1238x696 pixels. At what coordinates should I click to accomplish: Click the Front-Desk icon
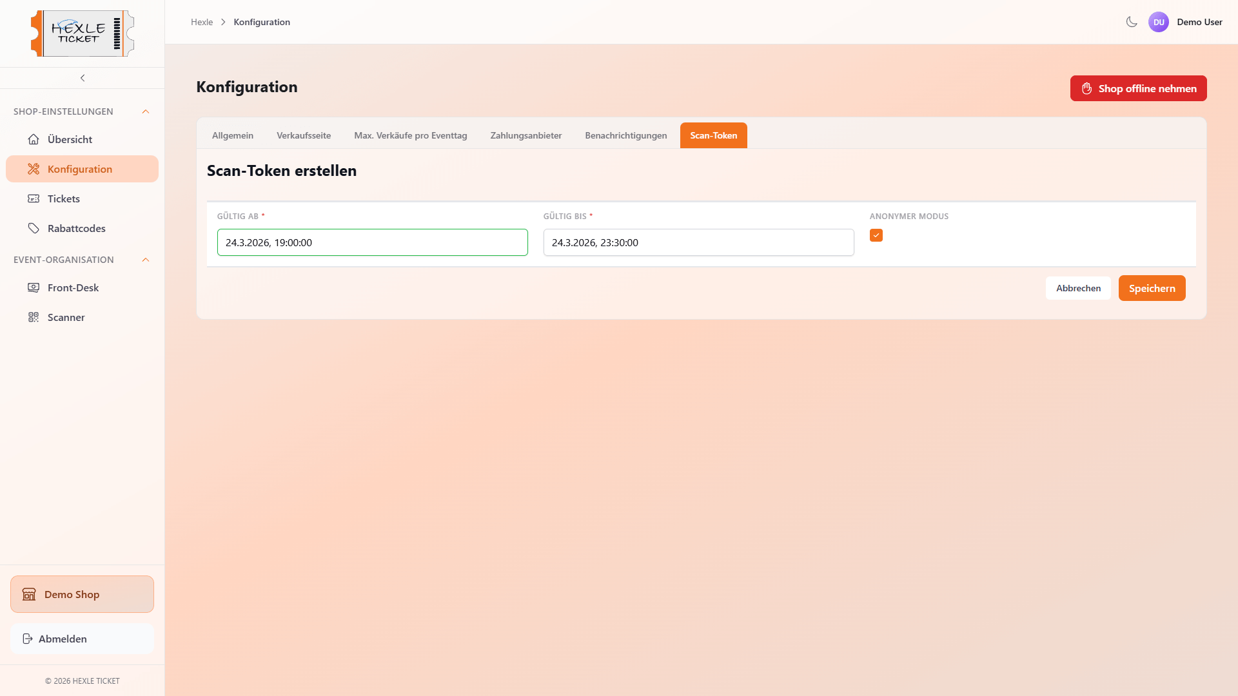click(33, 287)
